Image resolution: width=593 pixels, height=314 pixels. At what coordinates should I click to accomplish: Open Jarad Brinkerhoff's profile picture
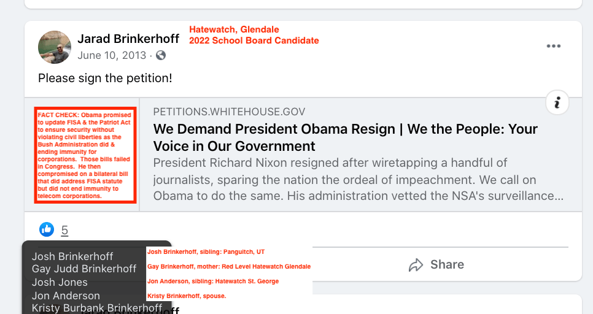[x=54, y=47]
